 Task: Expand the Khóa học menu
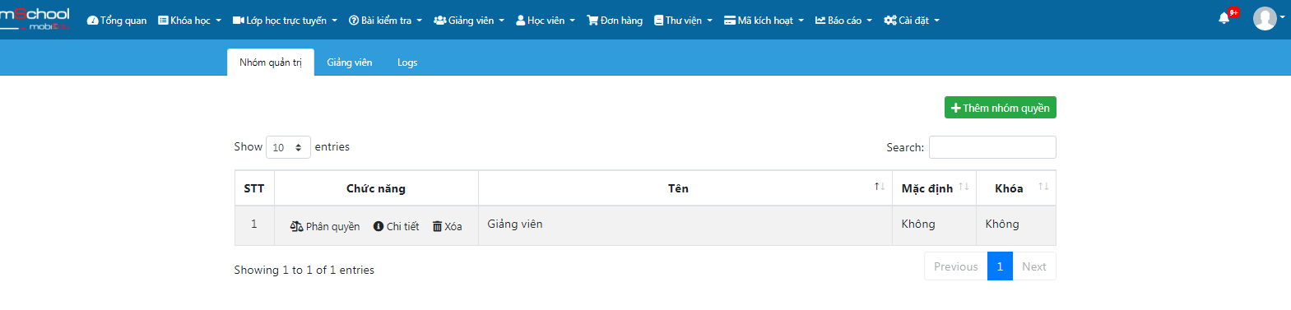pos(190,21)
